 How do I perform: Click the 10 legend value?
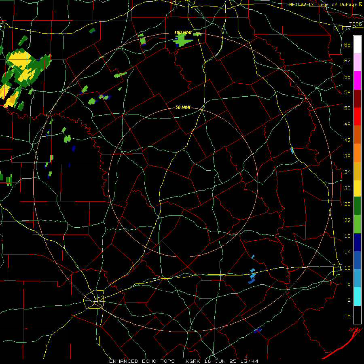pyautogui.click(x=347, y=268)
